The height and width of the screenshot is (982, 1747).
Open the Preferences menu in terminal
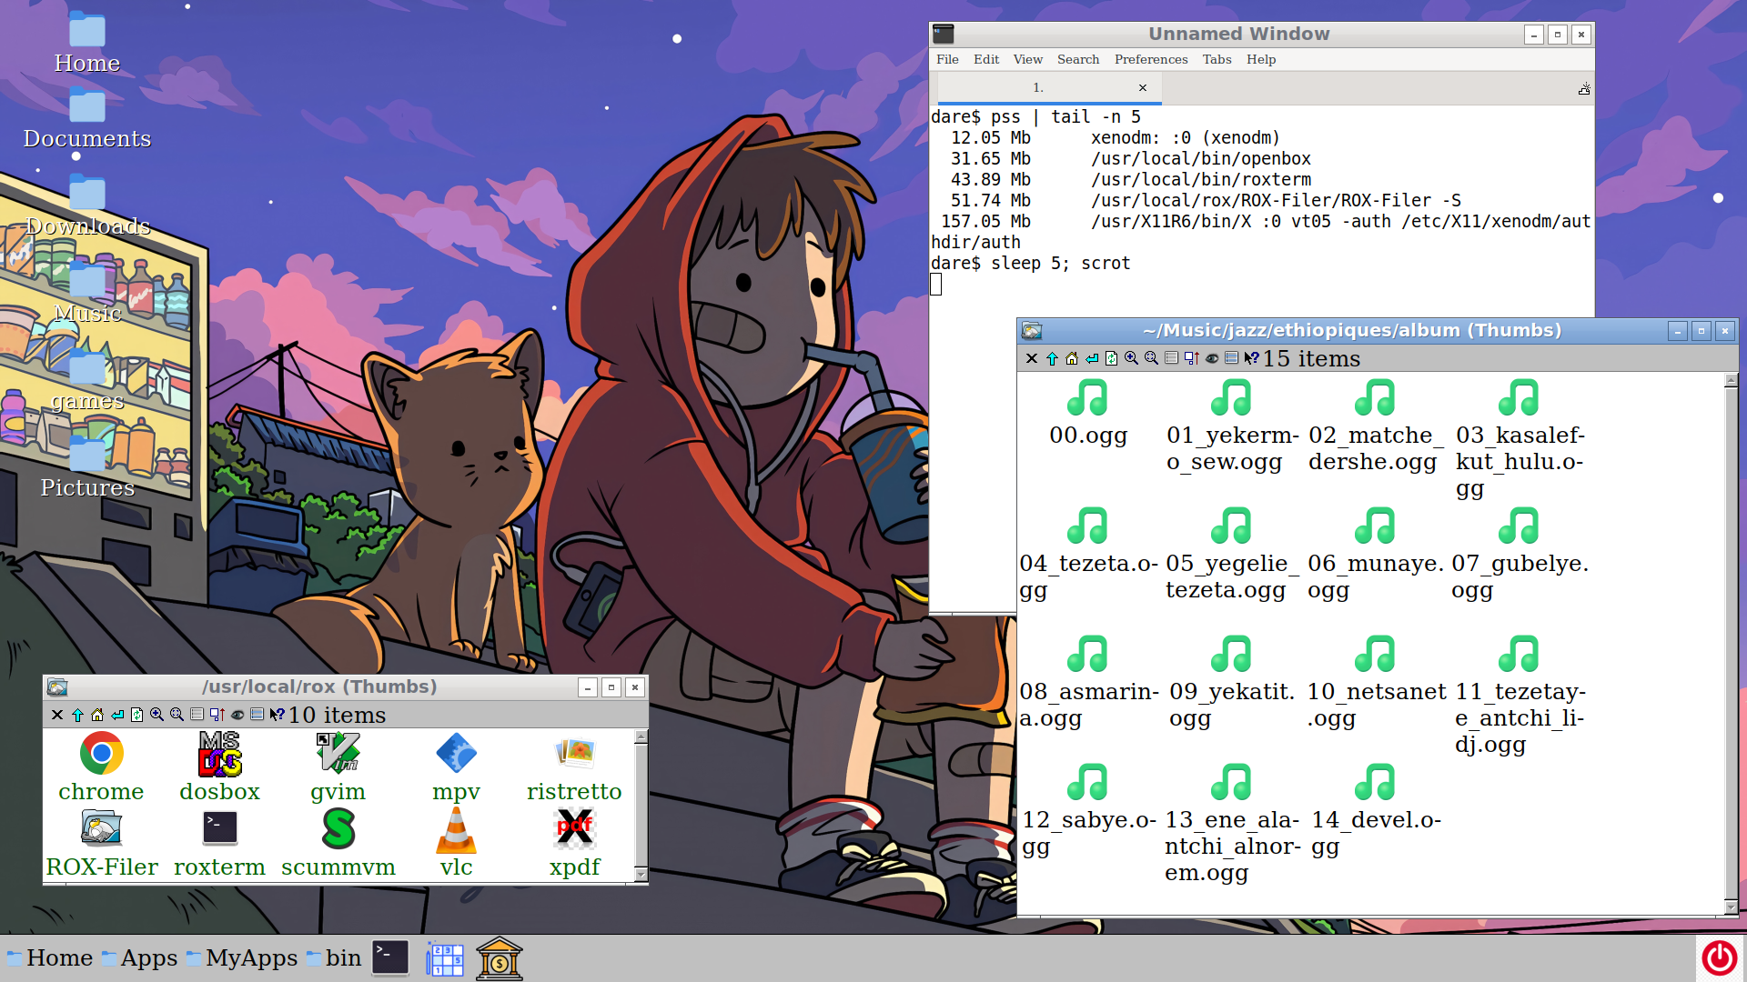click(x=1150, y=59)
